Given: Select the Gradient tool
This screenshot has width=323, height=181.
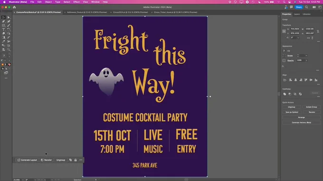Looking at the screenshot, I should click(x=3, y=37).
